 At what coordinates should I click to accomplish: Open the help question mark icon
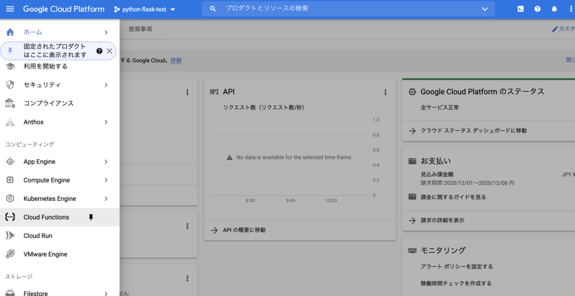tap(537, 9)
